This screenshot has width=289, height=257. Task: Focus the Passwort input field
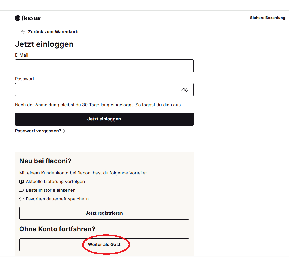(x=104, y=90)
